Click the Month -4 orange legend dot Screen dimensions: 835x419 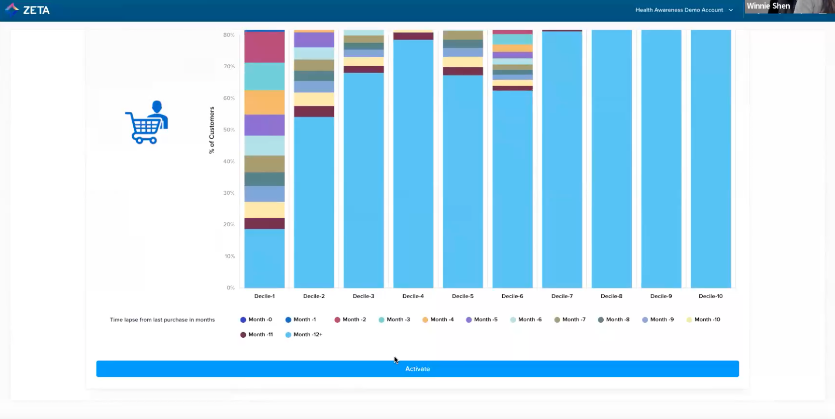425,320
